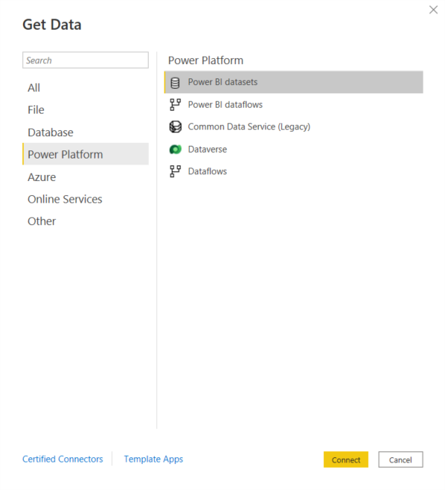Choose the Dataverse connector label

coord(208,150)
